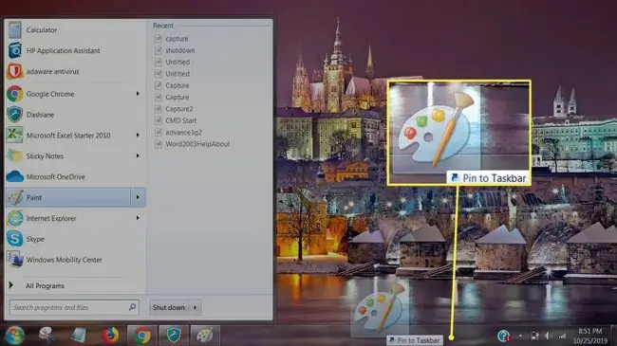Click the magnifier icon in Start search box
Viewport: 617px width, 346px height.
point(132,307)
